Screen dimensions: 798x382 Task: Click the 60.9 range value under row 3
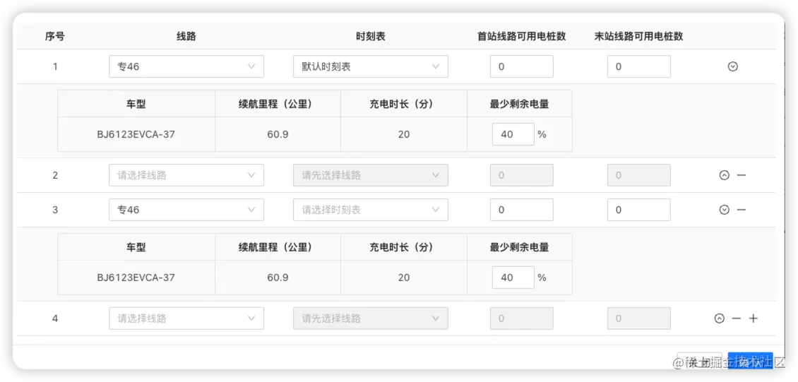(x=278, y=277)
